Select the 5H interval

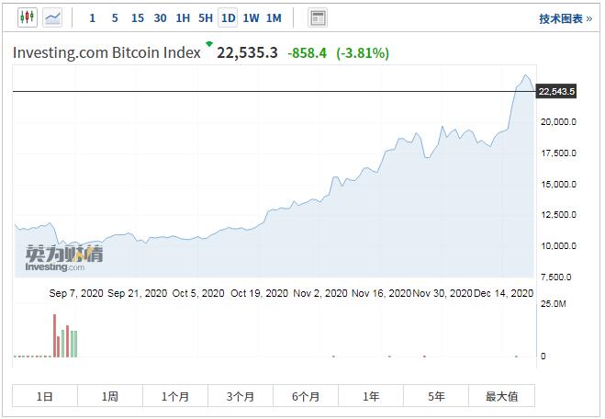coord(206,18)
